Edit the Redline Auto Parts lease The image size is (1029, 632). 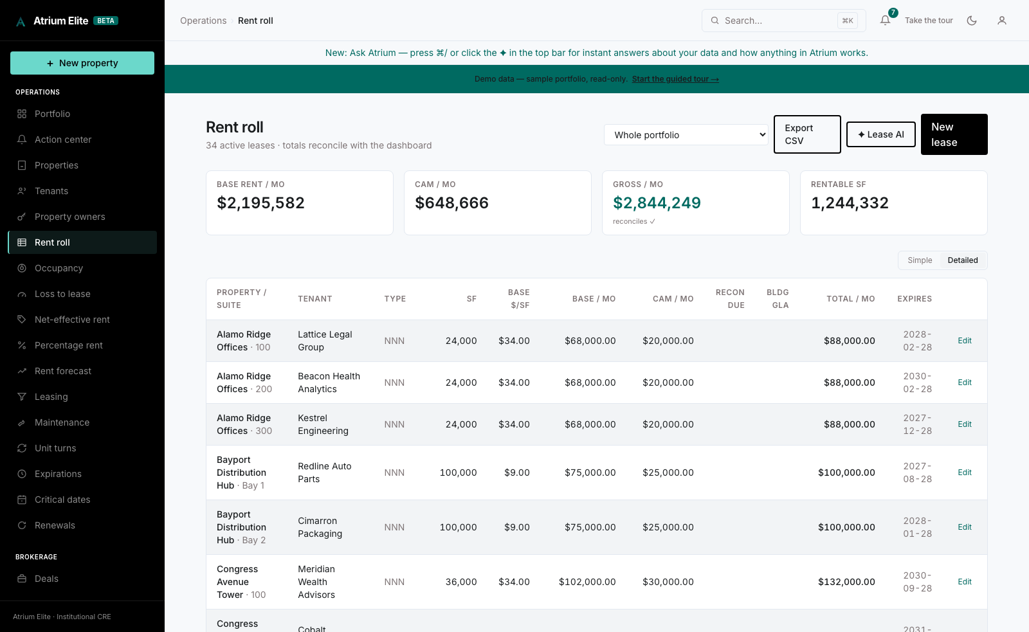click(x=965, y=473)
